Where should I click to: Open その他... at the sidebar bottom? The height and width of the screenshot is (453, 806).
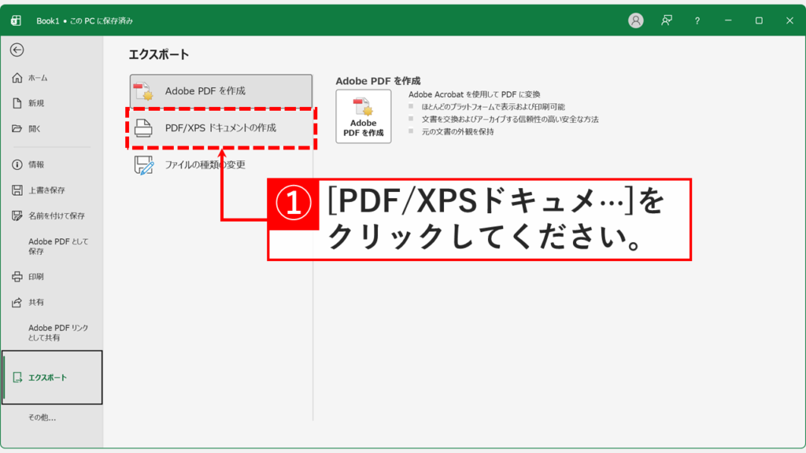click(x=43, y=418)
